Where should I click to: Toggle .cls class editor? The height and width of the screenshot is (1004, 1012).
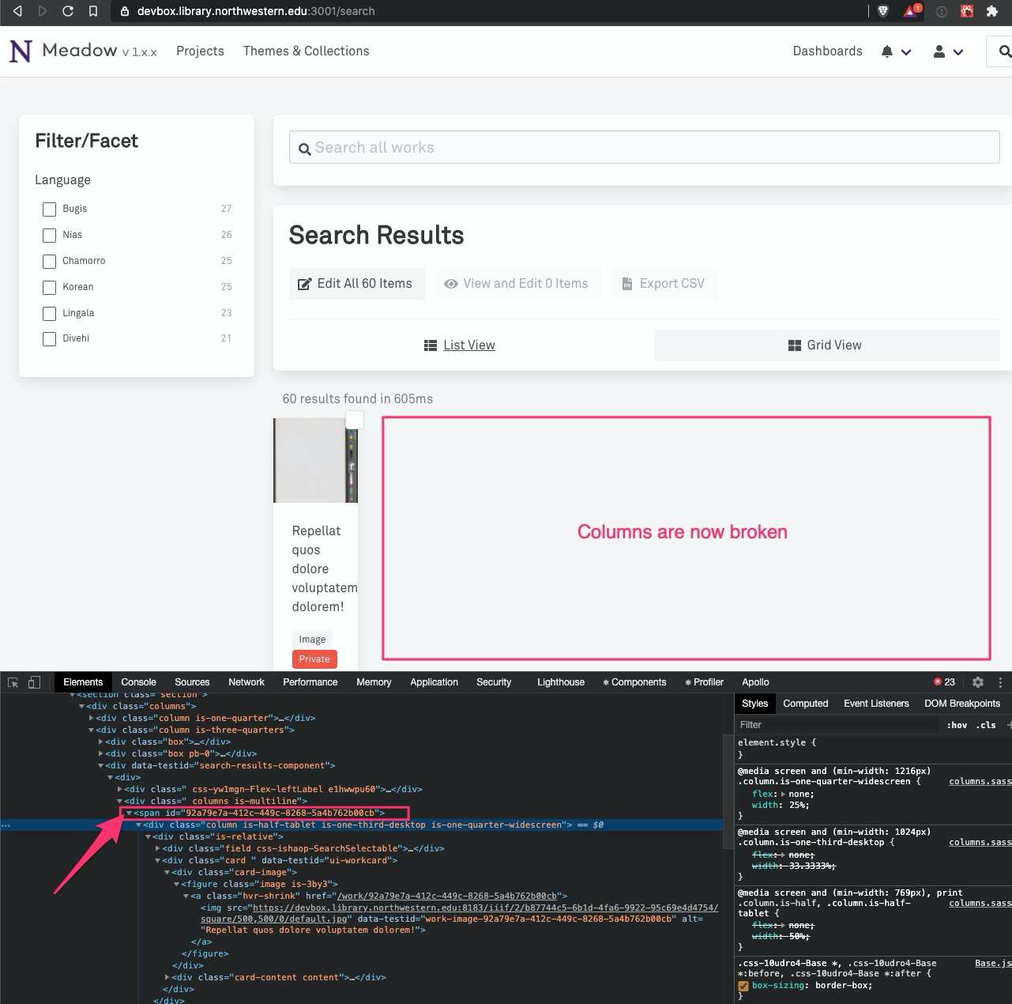click(x=985, y=725)
